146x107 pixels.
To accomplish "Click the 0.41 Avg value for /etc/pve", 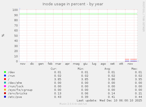I will 111,97.
